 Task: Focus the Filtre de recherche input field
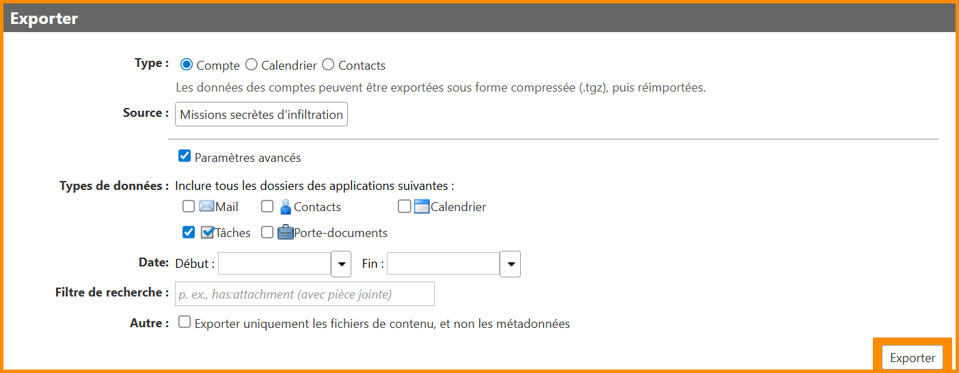tap(305, 294)
